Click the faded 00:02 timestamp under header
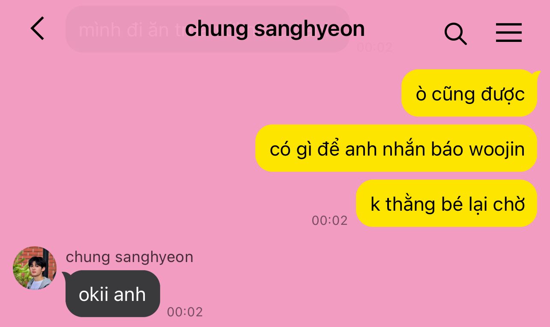This screenshot has width=550, height=327. tap(374, 47)
